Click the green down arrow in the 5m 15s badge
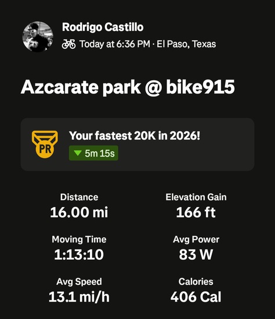 [78, 153]
